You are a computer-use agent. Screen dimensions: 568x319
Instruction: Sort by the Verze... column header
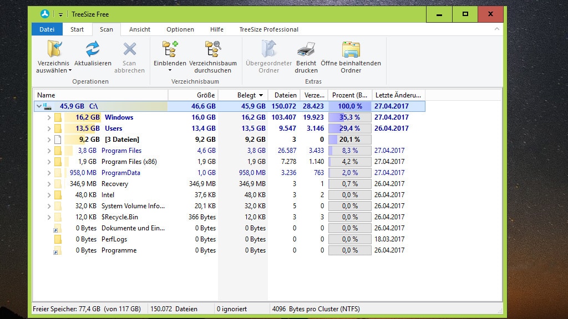coord(314,95)
